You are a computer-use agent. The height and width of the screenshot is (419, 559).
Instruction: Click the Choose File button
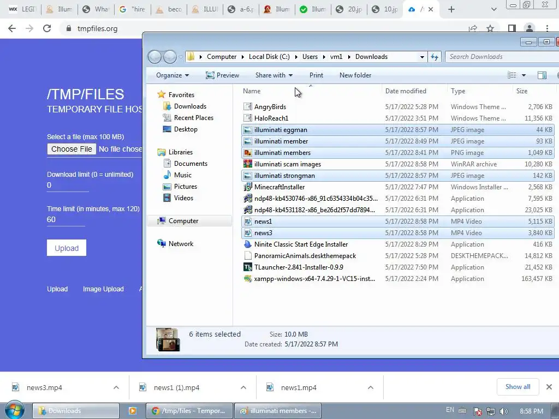(x=72, y=149)
